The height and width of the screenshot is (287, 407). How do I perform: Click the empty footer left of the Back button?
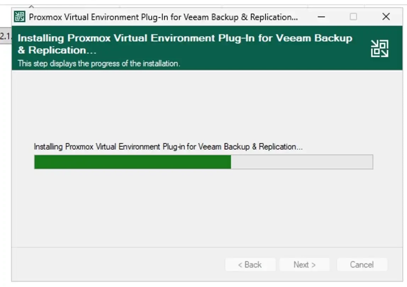[117, 265]
